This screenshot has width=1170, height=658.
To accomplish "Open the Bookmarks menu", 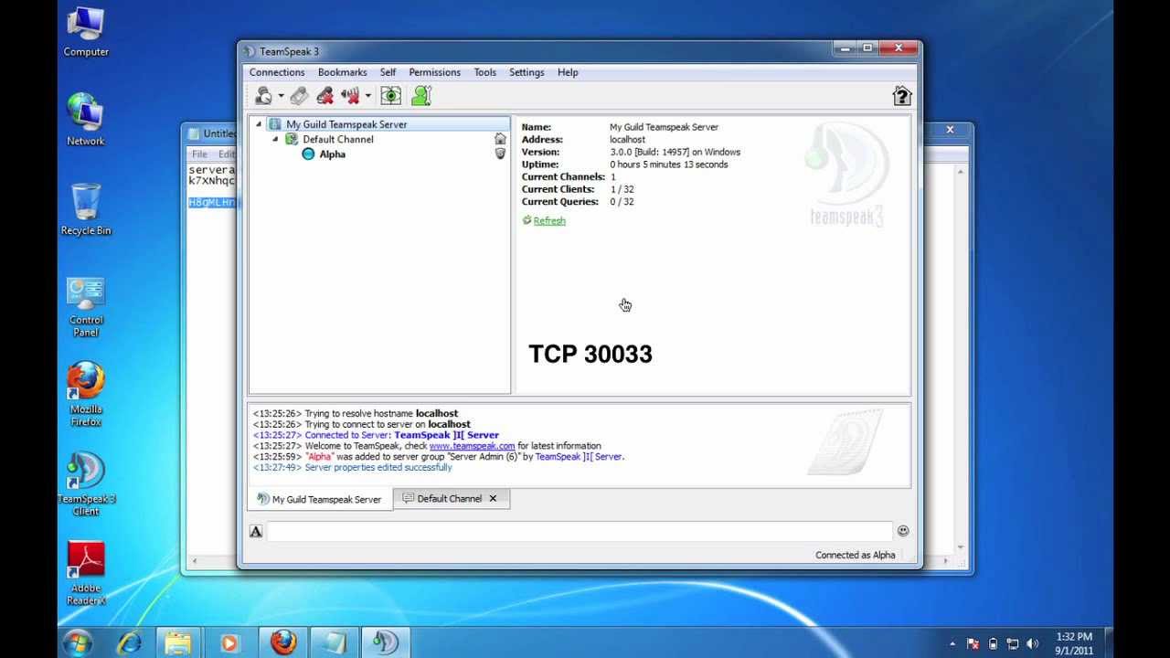I will point(342,72).
